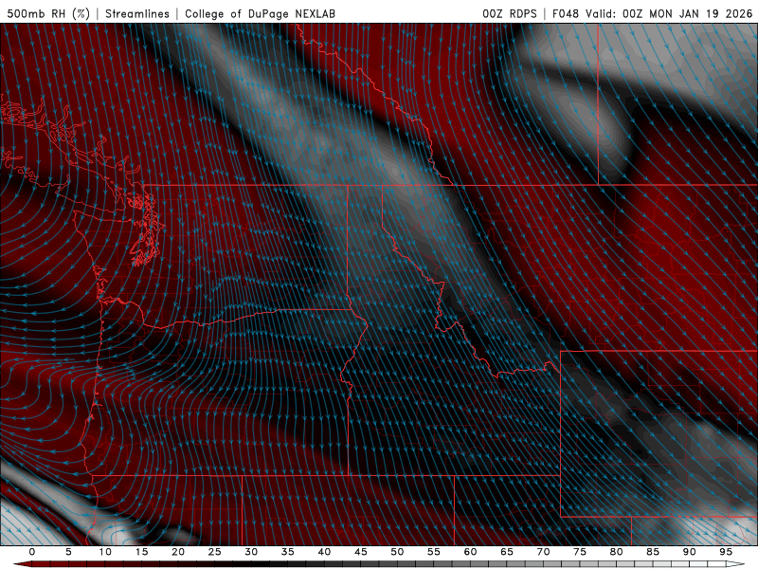Click the colorbar label "40"
This screenshot has height=569, width=758.
[324, 552]
